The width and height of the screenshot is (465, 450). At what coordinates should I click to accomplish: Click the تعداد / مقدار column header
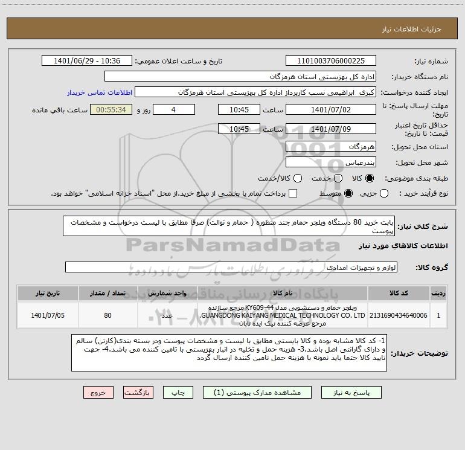coord(107,293)
